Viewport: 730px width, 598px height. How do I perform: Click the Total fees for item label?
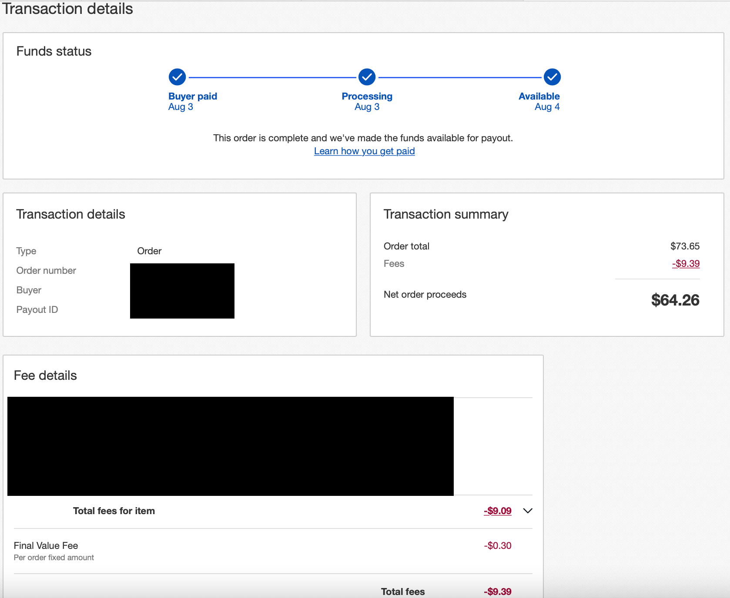(114, 511)
